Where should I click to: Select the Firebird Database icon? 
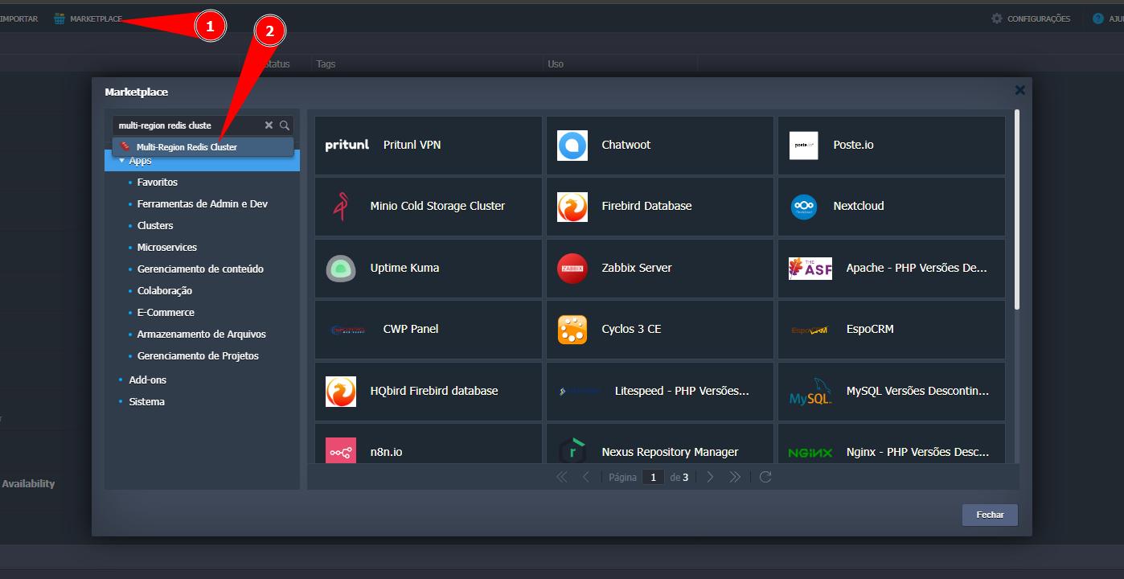(x=572, y=207)
